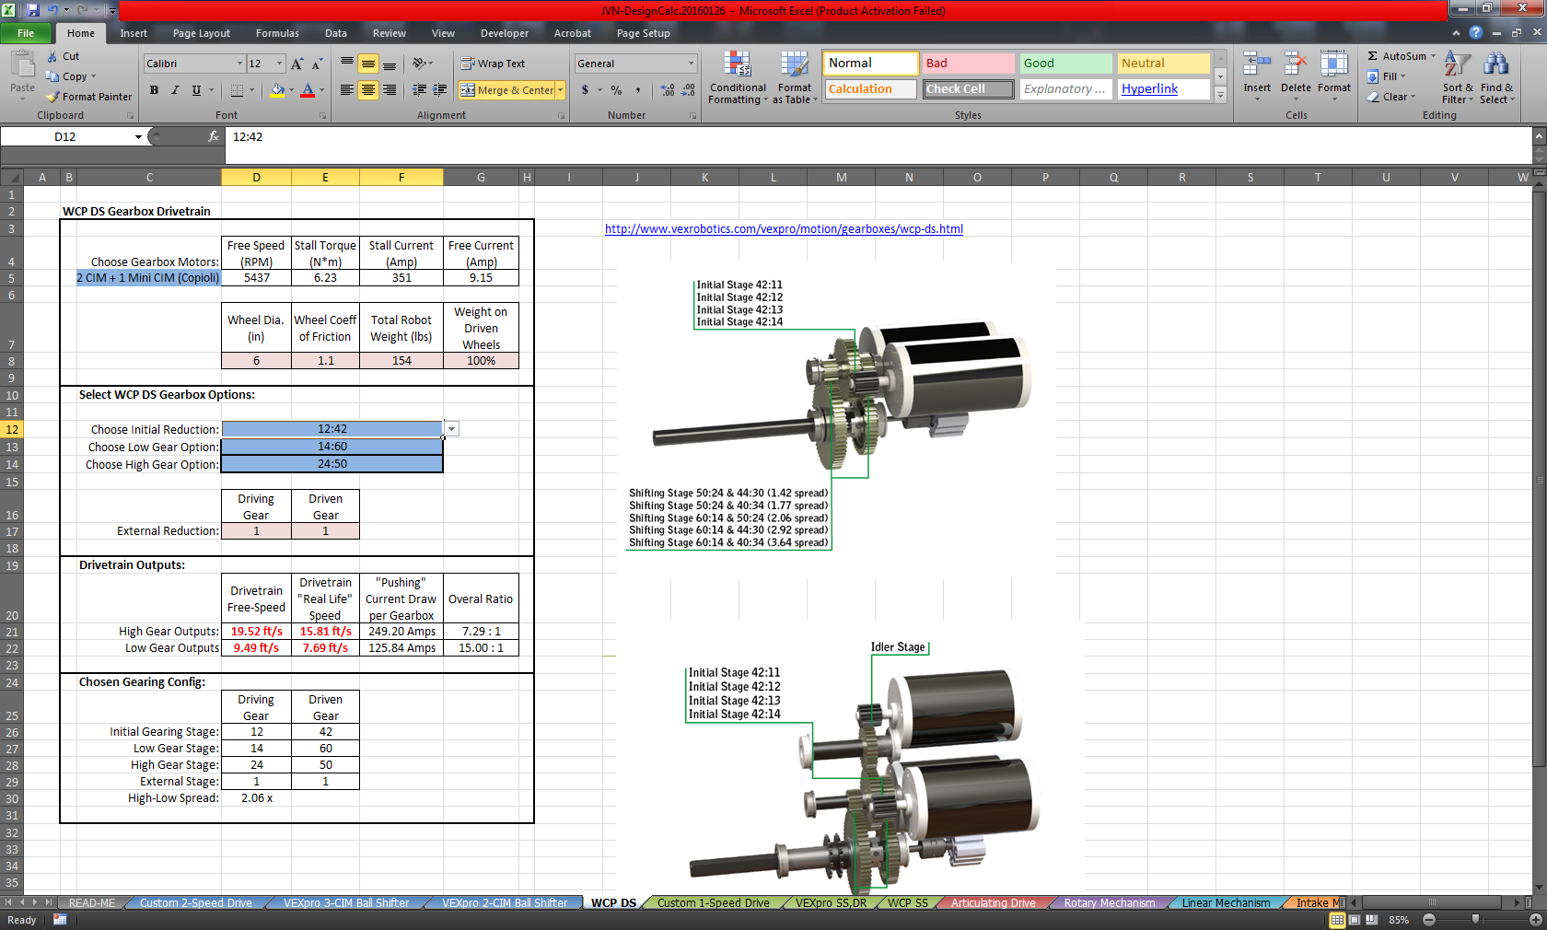Open Conditional Formatting menu
This screenshot has height=930, width=1547.
[x=737, y=78]
